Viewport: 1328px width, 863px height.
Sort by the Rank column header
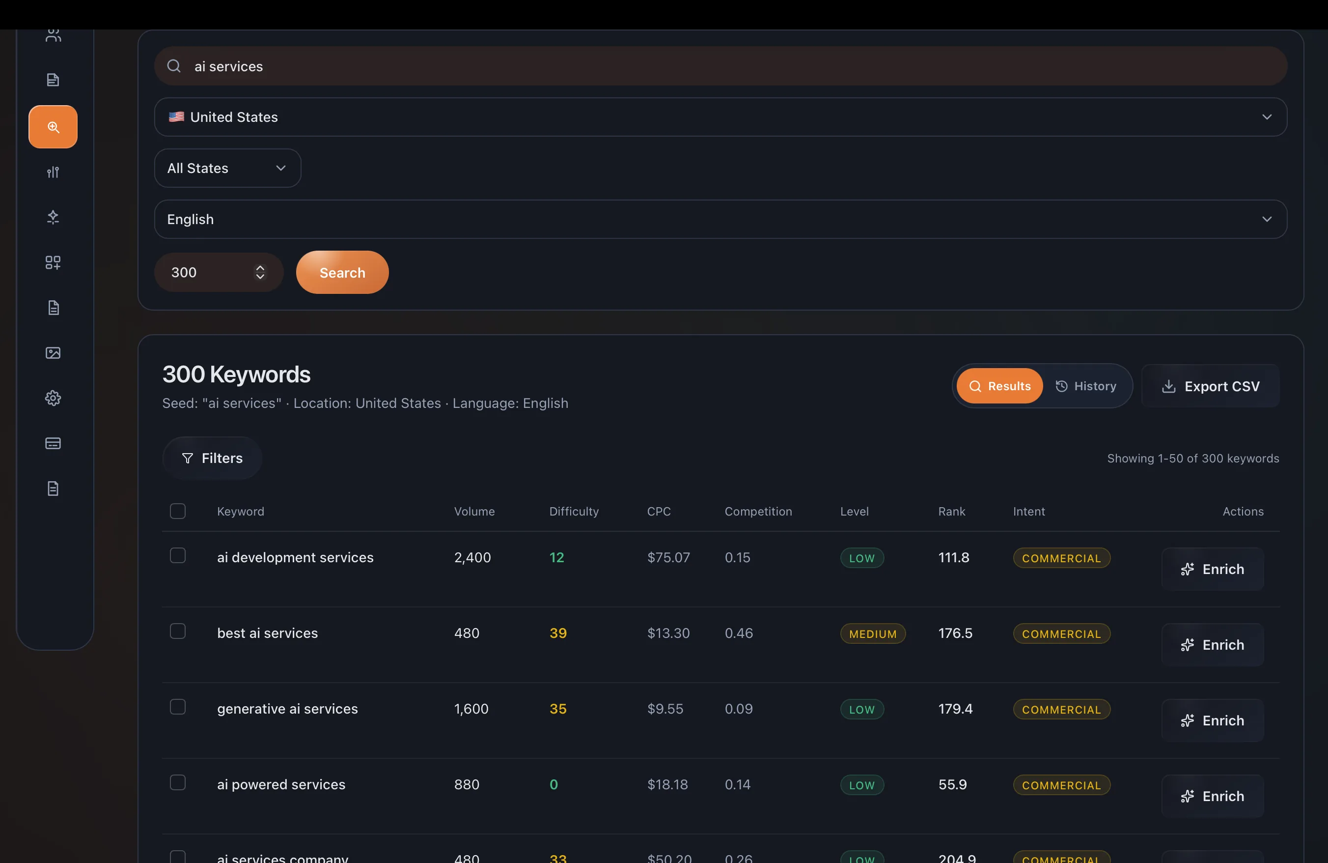[951, 511]
